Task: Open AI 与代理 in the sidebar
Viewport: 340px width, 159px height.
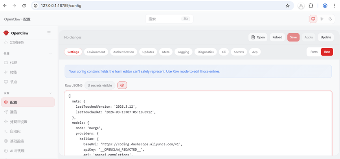Action: [x=28, y=151]
